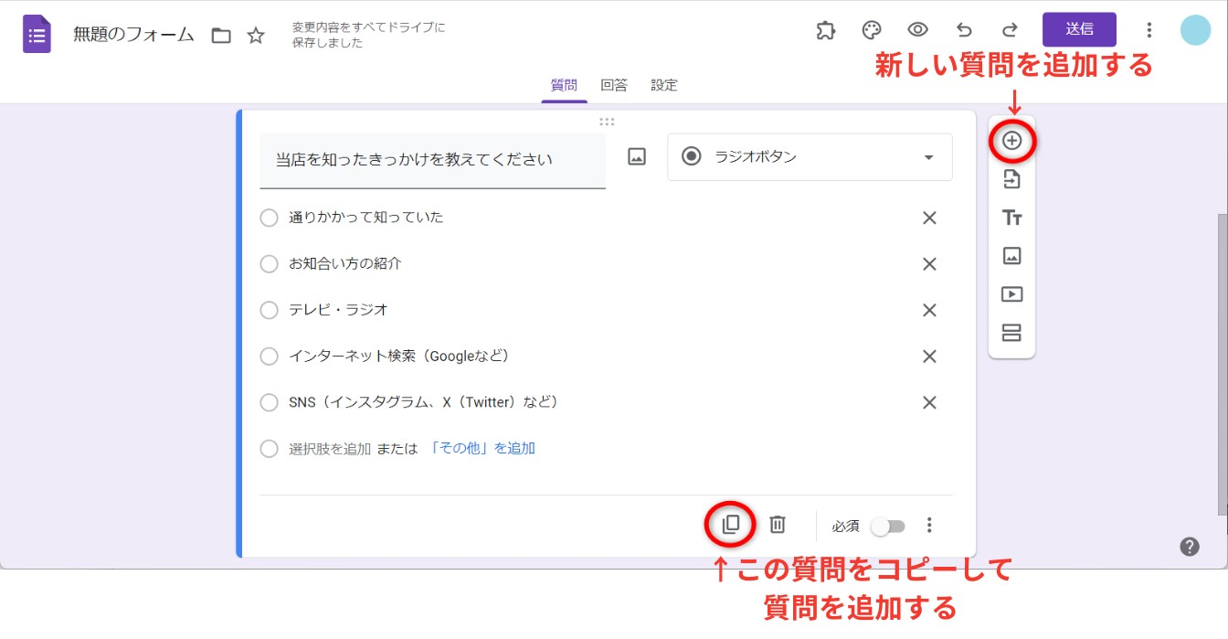This screenshot has height=639, width=1228.
Task: Click the import questions icon
Action: click(1011, 179)
